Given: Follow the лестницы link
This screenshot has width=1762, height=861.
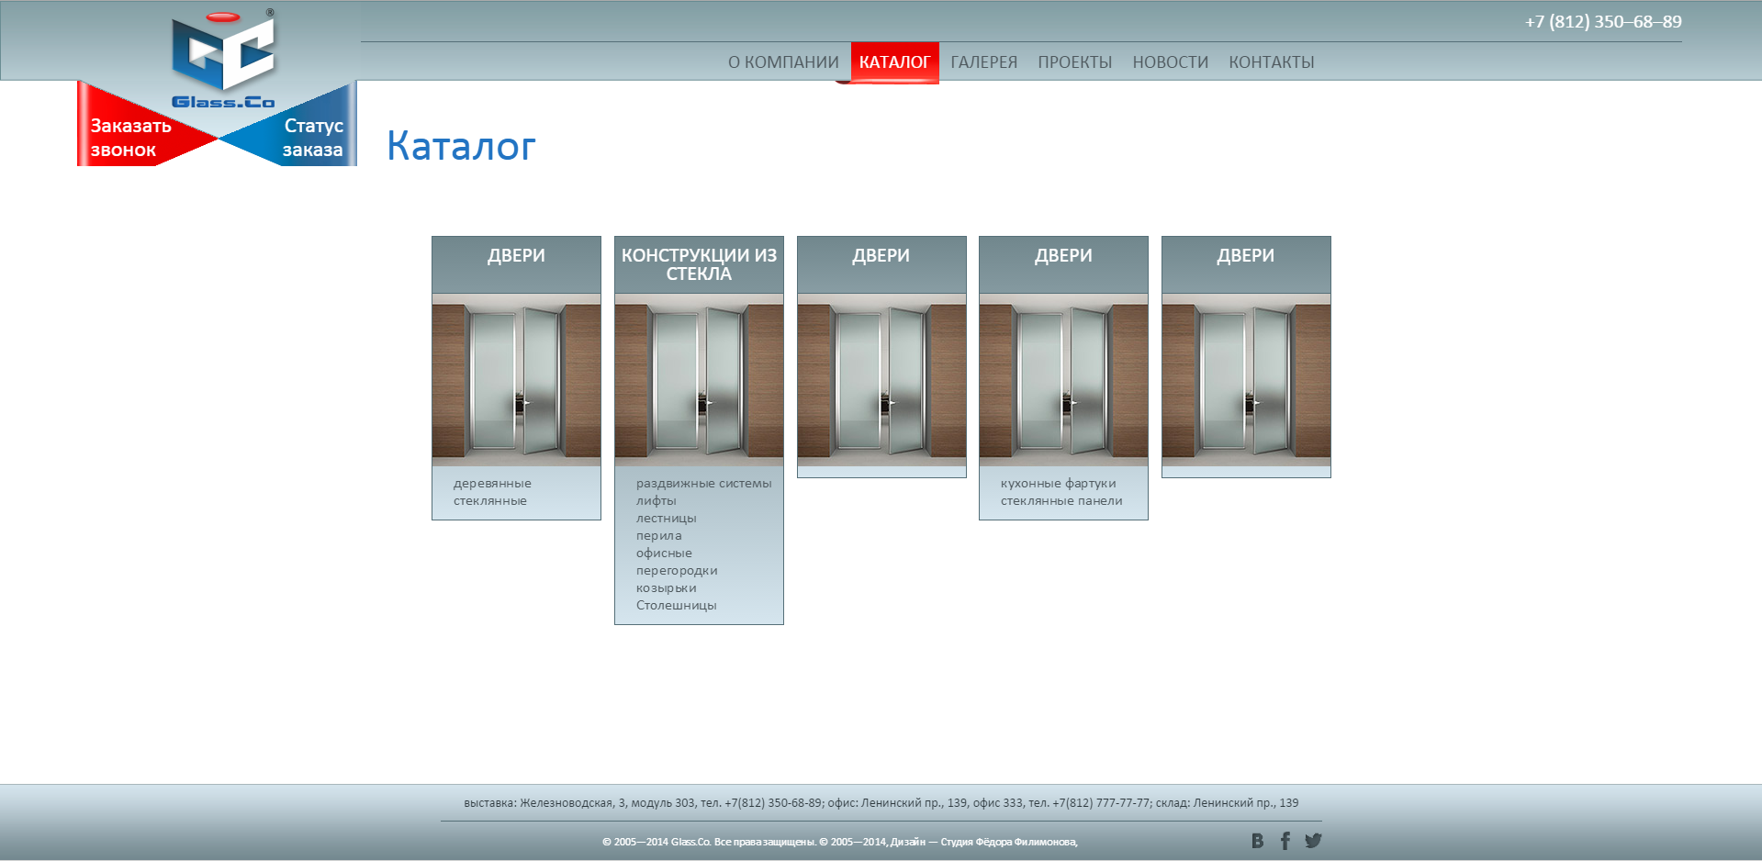Looking at the screenshot, I should (x=666, y=519).
